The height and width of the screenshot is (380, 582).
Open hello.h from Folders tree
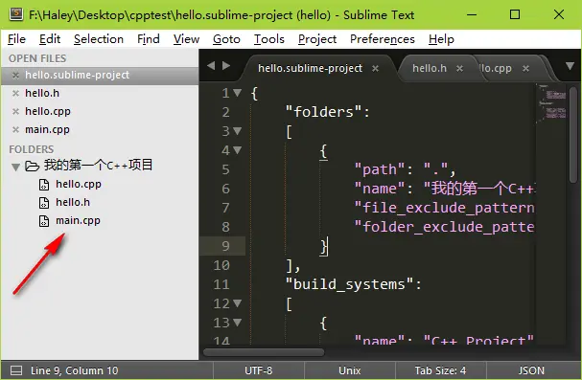tap(73, 202)
